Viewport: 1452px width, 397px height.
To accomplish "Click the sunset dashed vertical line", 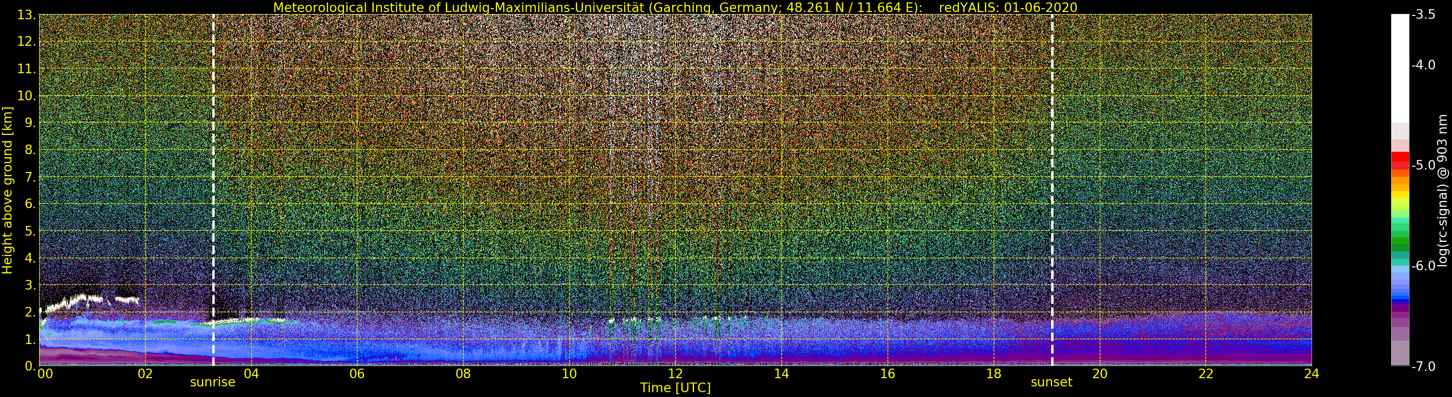I will coord(1053,190).
